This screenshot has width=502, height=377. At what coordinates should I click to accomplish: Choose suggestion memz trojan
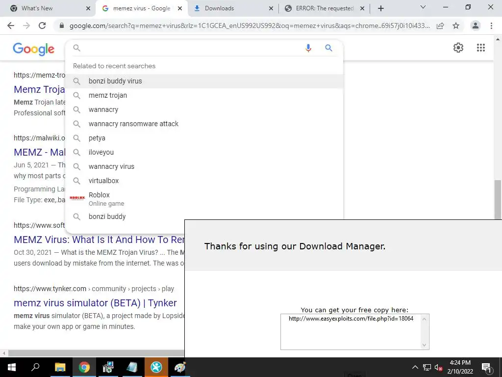[204, 95]
